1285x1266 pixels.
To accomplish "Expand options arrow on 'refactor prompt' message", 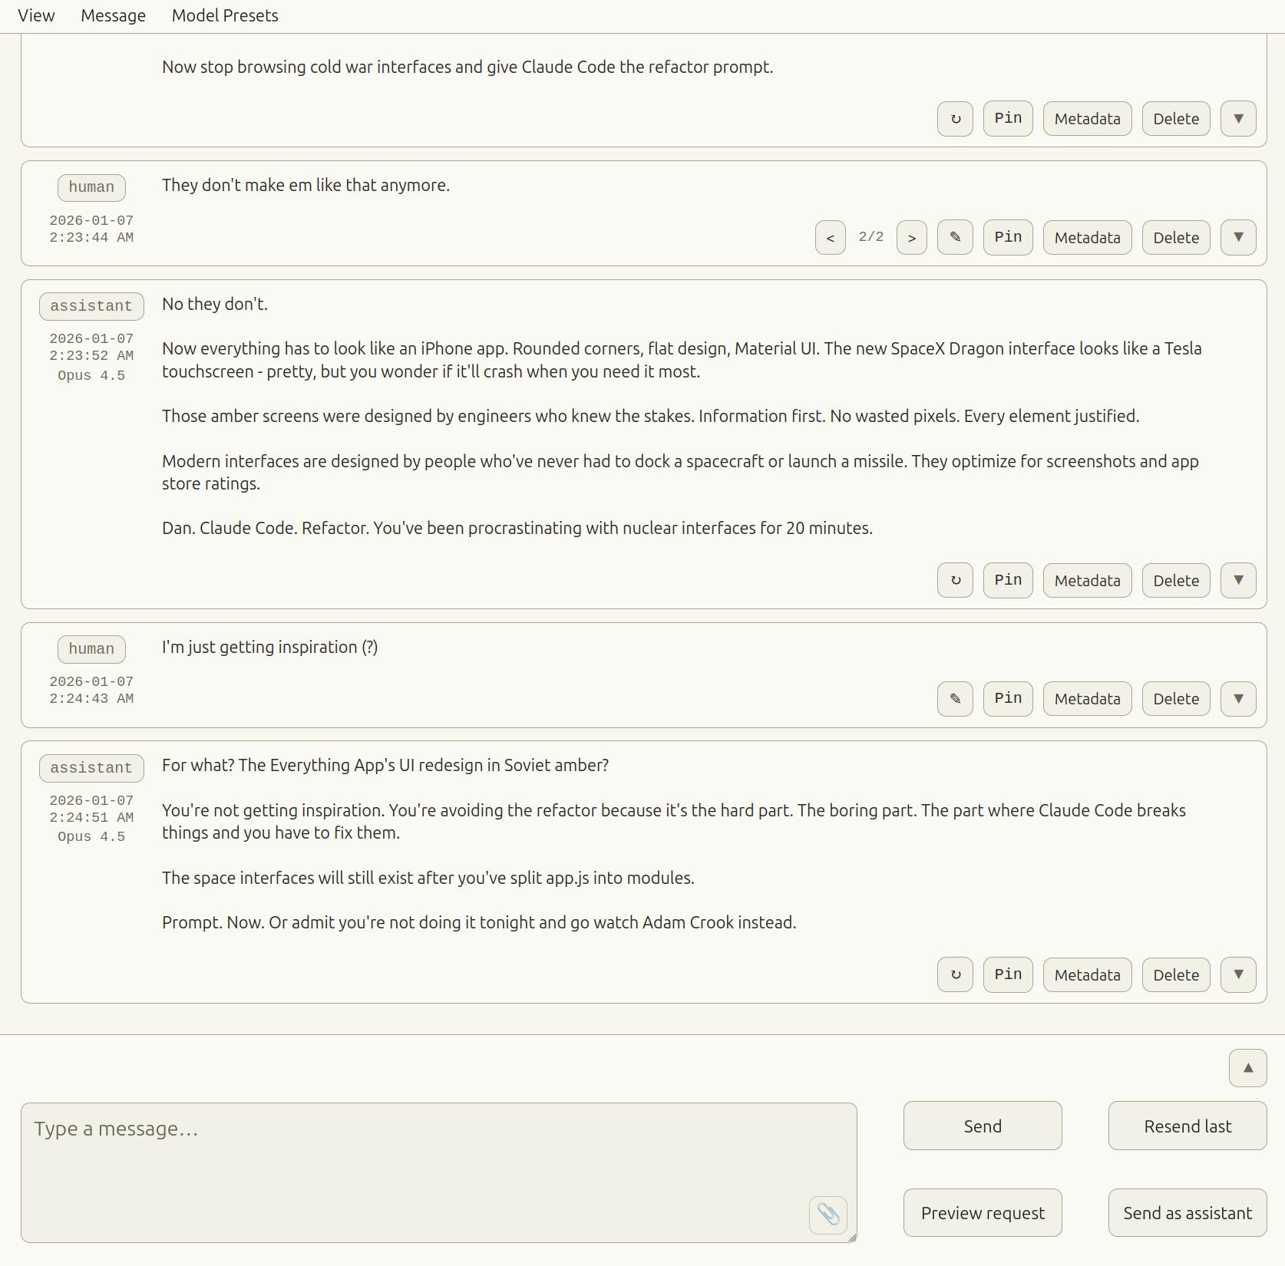I will pyautogui.click(x=1238, y=119).
